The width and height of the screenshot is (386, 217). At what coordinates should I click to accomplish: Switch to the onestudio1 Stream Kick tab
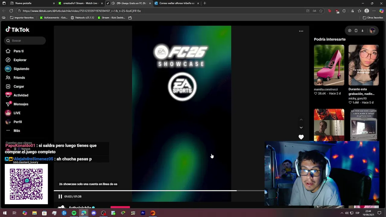81,3
